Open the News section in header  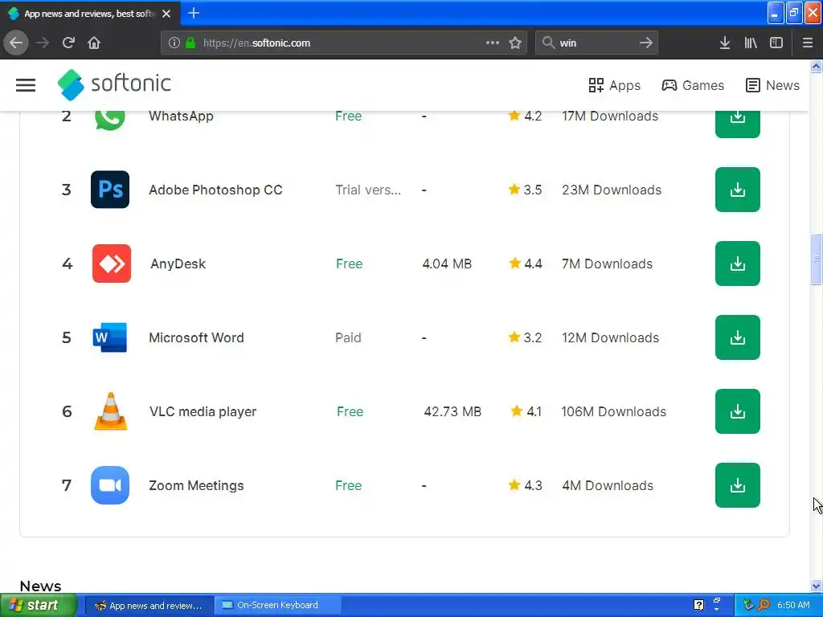[x=772, y=85]
